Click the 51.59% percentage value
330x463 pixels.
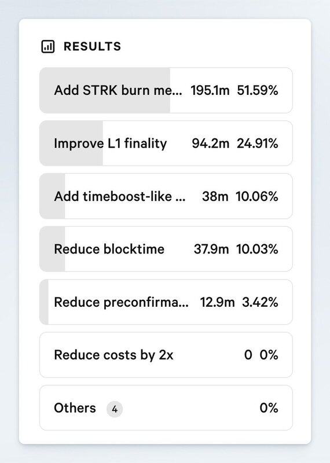coord(257,90)
